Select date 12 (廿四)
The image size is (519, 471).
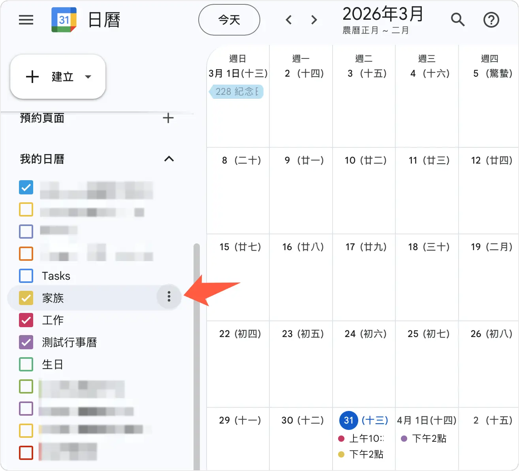pos(492,160)
